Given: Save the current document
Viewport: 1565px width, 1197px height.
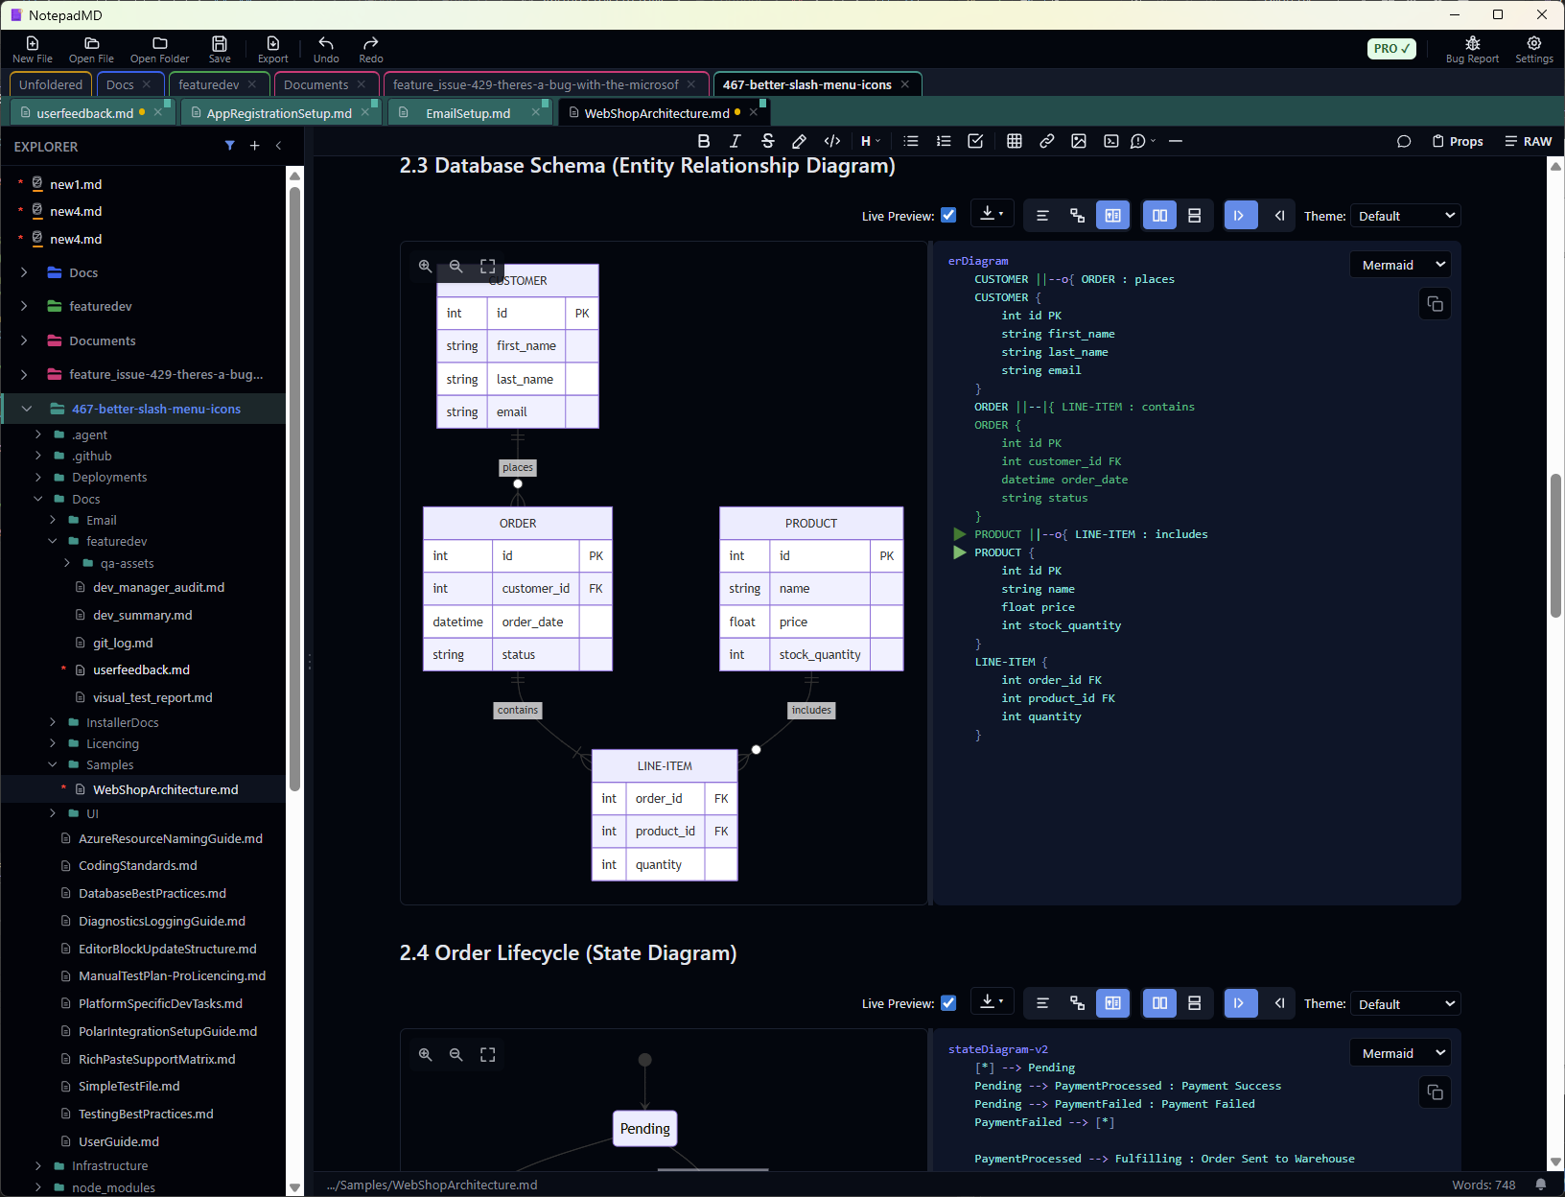Looking at the screenshot, I should 220,49.
